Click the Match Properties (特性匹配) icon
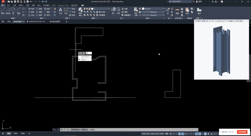Viewport: 251px width, 136px height. point(136,12)
